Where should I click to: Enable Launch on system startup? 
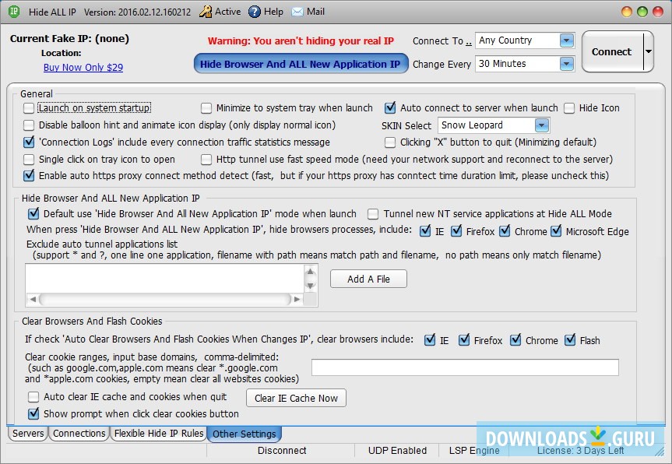pyautogui.click(x=29, y=108)
